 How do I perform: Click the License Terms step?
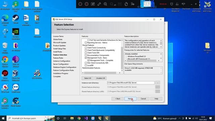(58, 36)
